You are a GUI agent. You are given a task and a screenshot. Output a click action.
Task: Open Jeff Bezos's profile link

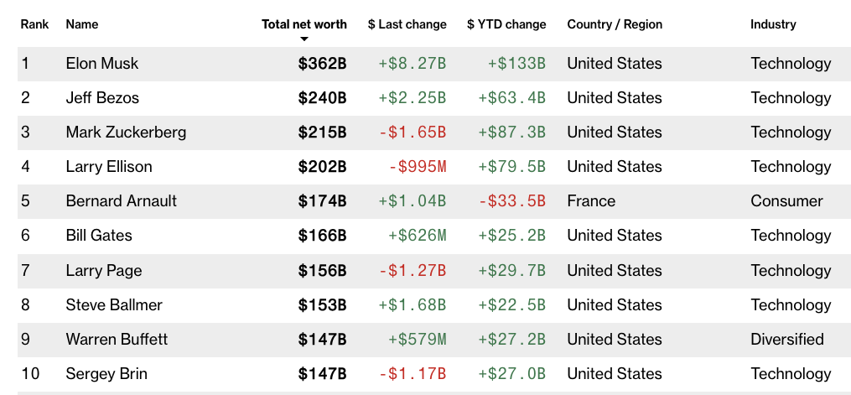tap(102, 98)
